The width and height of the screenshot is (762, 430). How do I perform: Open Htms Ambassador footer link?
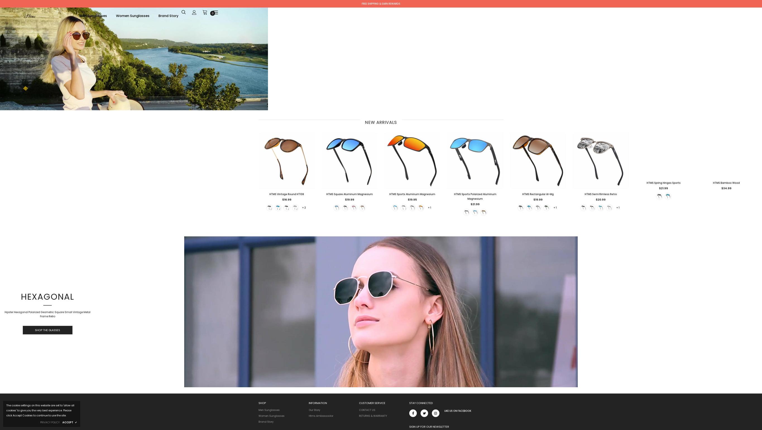(321, 416)
